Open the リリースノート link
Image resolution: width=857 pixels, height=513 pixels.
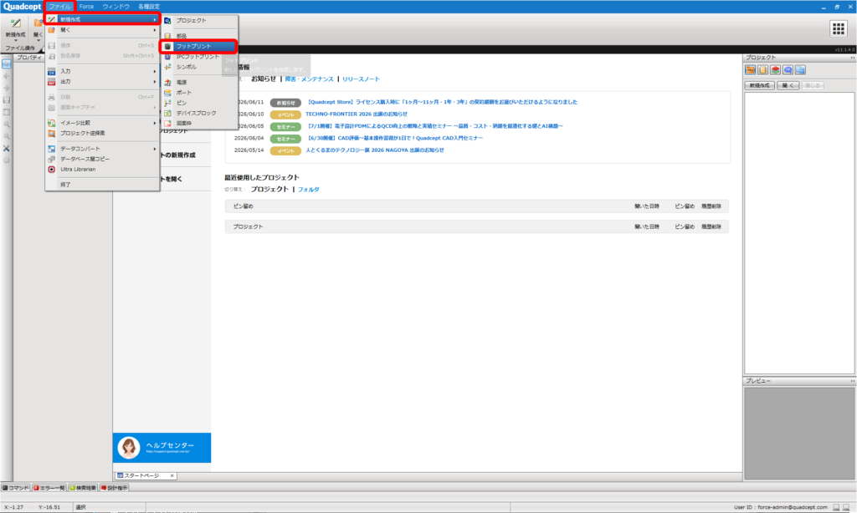click(362, 79)
